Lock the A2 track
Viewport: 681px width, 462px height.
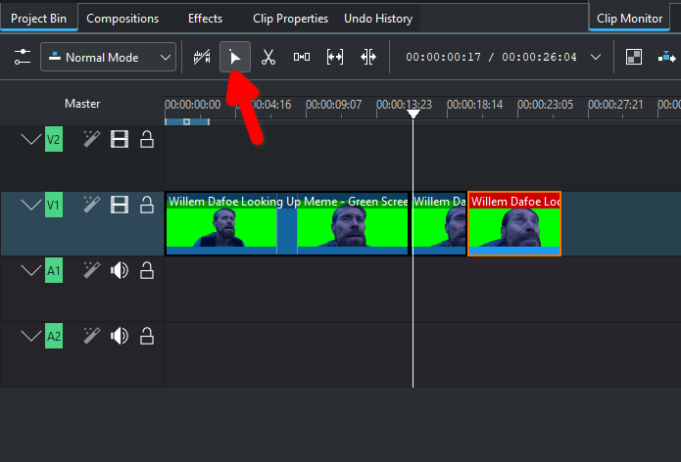point(147,336)
